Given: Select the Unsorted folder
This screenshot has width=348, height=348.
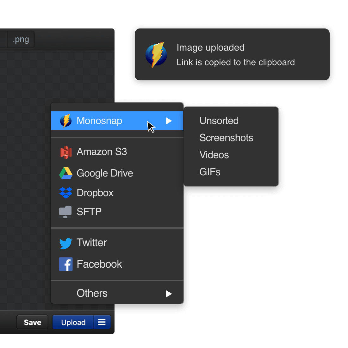Looking at the screenshot, I should [219, 121].
